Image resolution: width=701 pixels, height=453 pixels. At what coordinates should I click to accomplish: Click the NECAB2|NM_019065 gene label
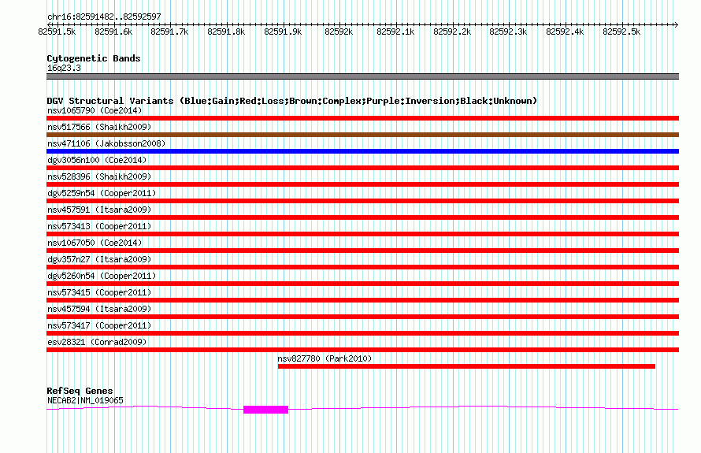(85, 400)
